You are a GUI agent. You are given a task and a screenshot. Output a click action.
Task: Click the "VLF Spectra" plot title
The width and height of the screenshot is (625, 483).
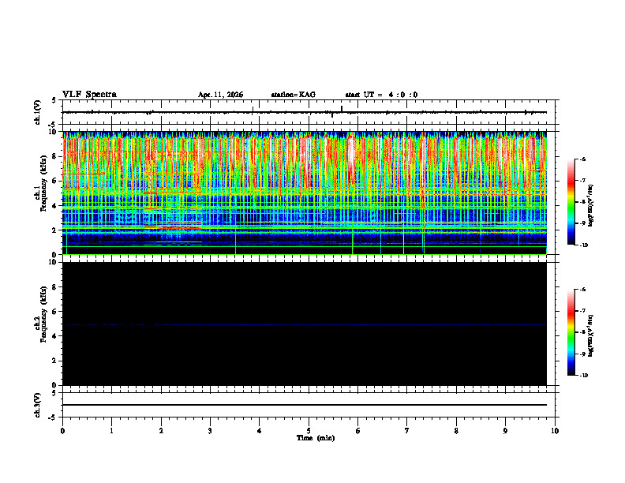tap(89, 95)
